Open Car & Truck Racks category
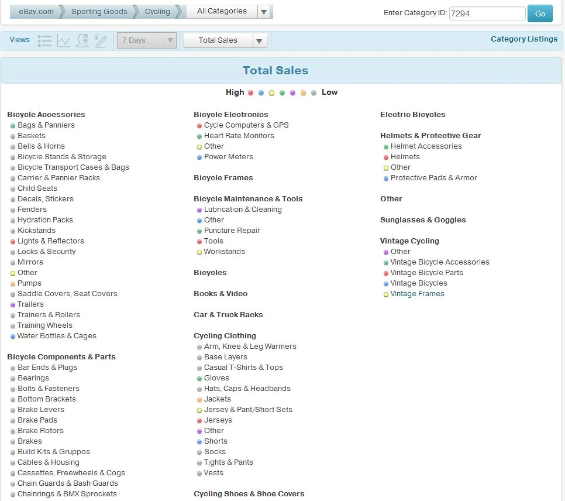565x501 pixels. point(229,314)
